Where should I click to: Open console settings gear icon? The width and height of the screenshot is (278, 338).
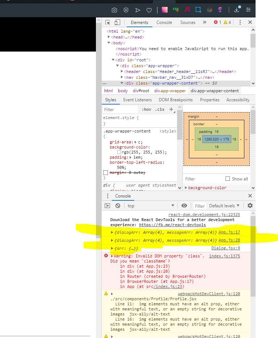tap(250, 205)
